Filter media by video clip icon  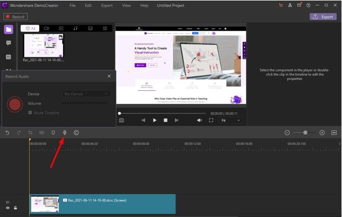point(61,28)
